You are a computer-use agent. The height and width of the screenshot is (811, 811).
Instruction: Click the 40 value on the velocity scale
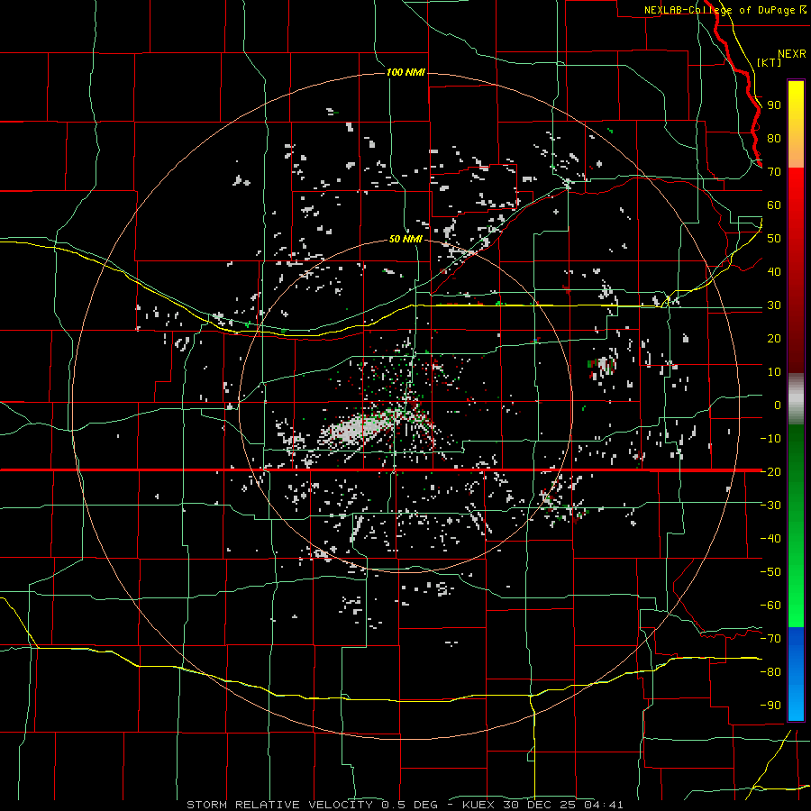(x=774, y=271)
